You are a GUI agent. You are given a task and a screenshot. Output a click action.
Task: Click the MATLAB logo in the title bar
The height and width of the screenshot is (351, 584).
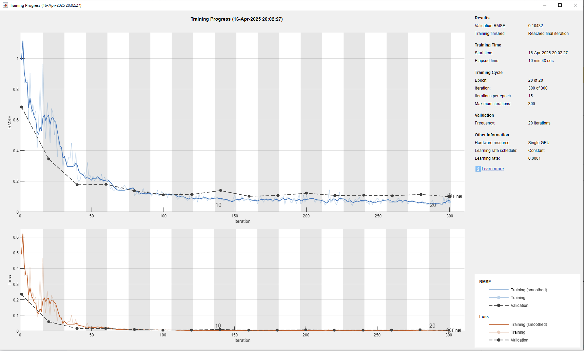click(5, 5)
